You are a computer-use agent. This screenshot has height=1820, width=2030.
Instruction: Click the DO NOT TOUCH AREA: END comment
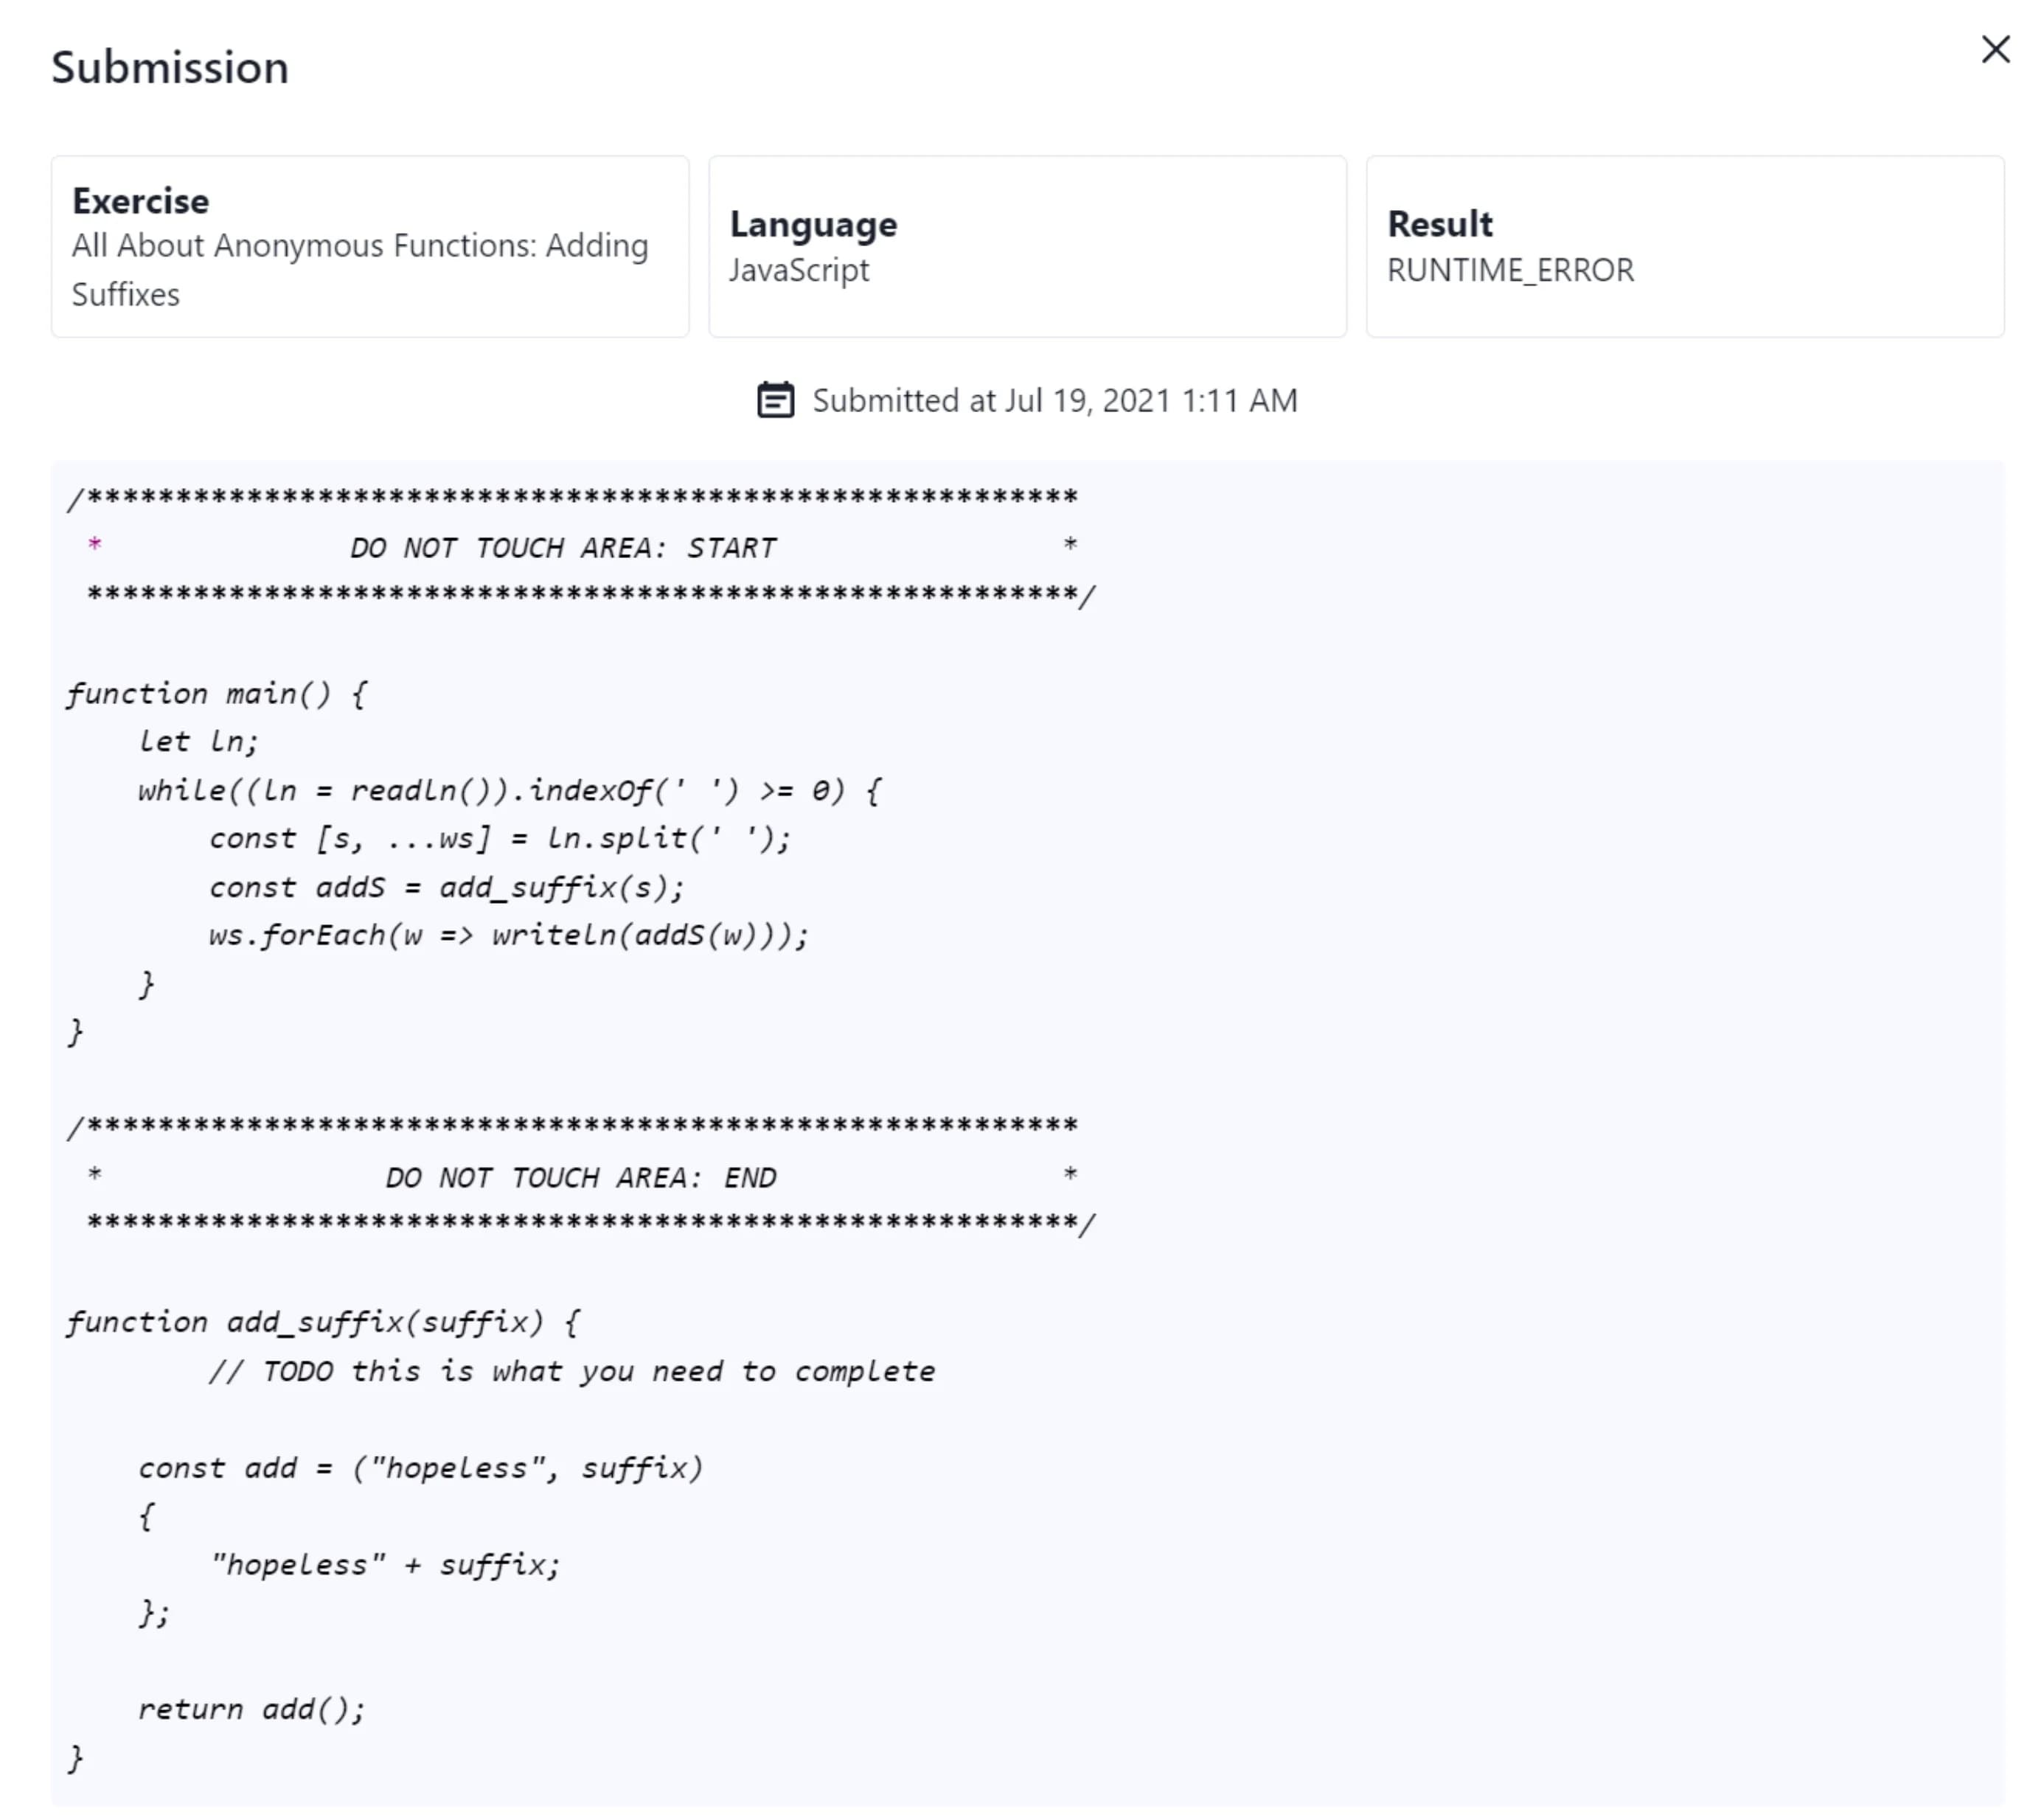pyautogui.click(x=580, y=1177)
